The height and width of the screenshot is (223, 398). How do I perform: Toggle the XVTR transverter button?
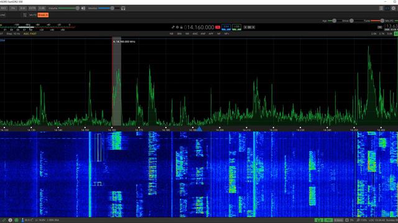[x=32, y=8]
